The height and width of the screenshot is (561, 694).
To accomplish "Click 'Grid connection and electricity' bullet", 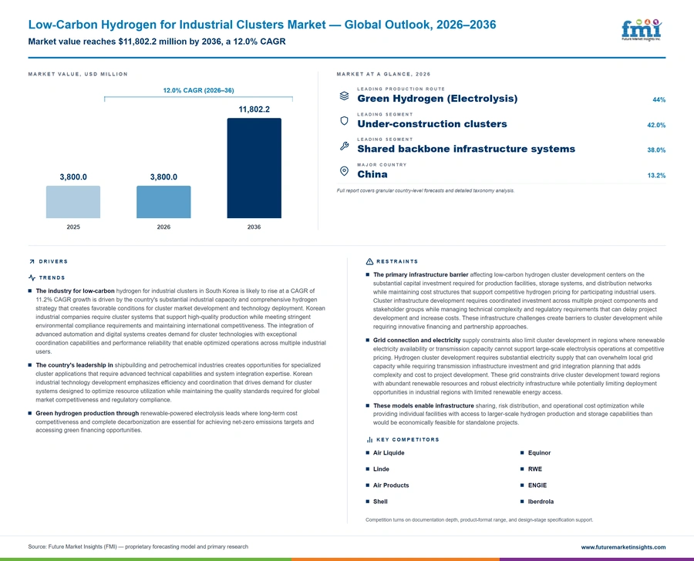I will (515, 366).
